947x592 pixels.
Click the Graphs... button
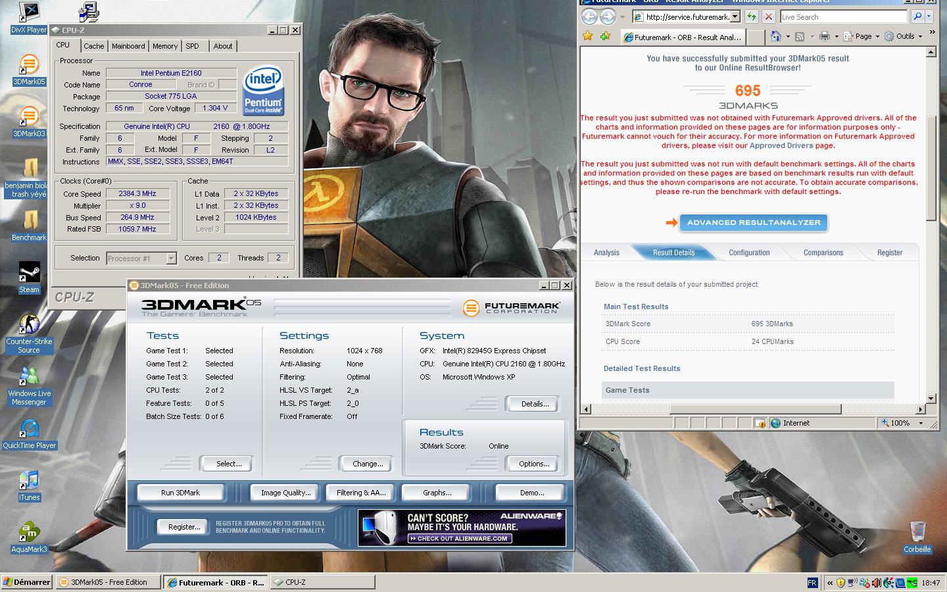tap(437, 493)
